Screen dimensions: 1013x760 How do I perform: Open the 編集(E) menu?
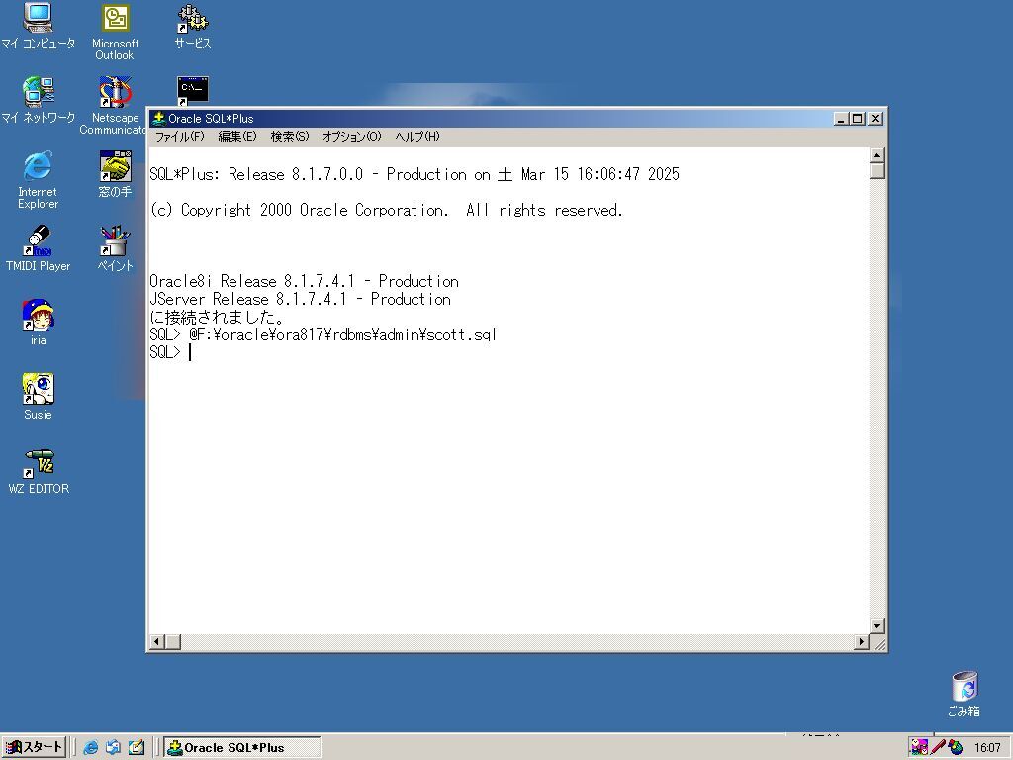[x=237, y=137]
